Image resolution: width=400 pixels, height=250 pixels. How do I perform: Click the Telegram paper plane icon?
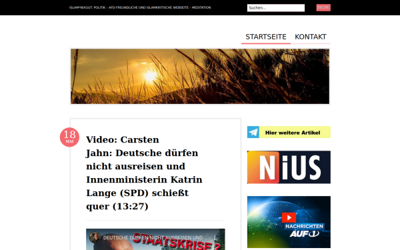click(x=253, y=132)
